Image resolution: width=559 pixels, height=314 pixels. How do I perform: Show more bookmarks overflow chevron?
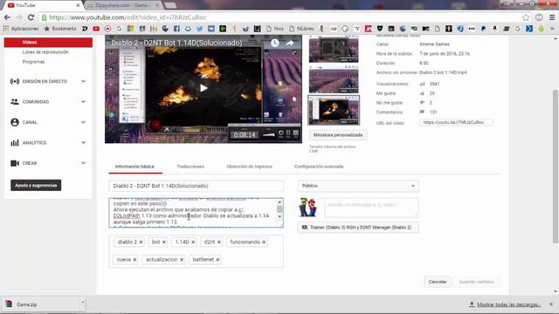point(552,29)
